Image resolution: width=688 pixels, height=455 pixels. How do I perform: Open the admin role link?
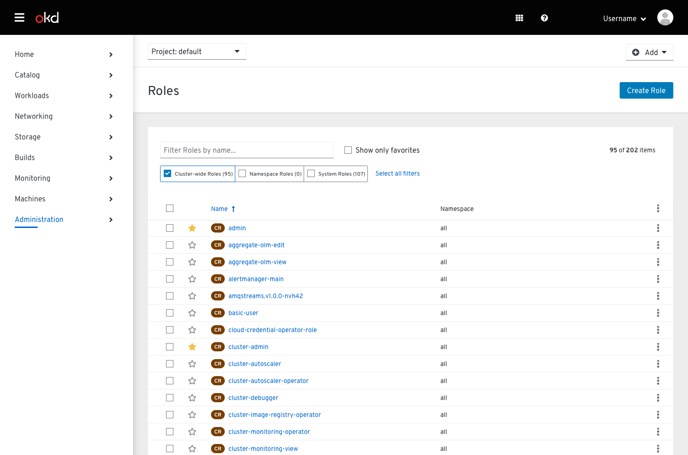tap(237, 228)
